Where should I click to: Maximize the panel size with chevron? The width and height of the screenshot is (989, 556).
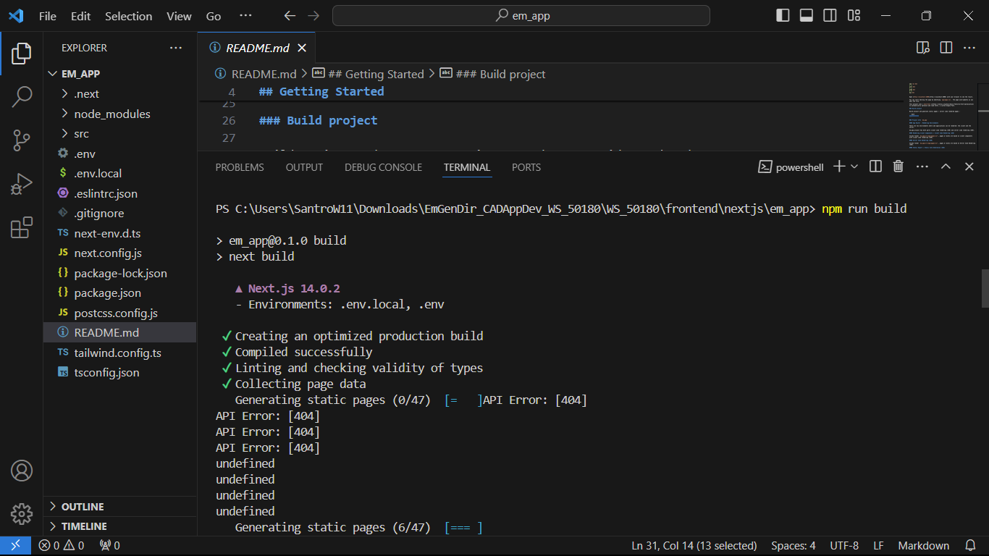click(946, 167)
